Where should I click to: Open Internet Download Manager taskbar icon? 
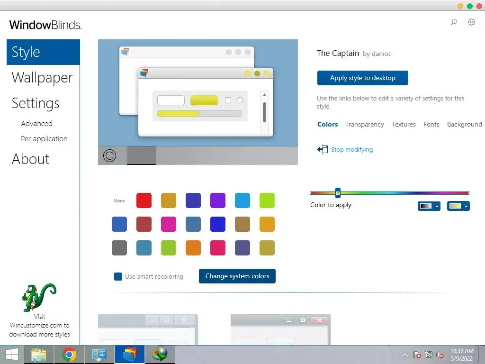pyautogui.click(x=160, y=355)
